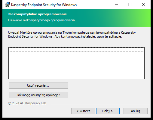Image resolution: width=153 pixels, height=120 pixels.
Task: Click the "© 2024 AO Kaspersky Lab" label
Action: tap(27, 103)
